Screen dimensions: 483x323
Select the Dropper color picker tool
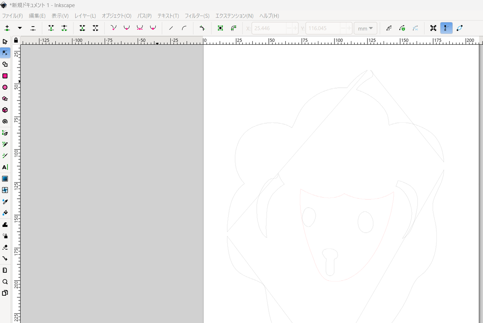tap(5, 201)
